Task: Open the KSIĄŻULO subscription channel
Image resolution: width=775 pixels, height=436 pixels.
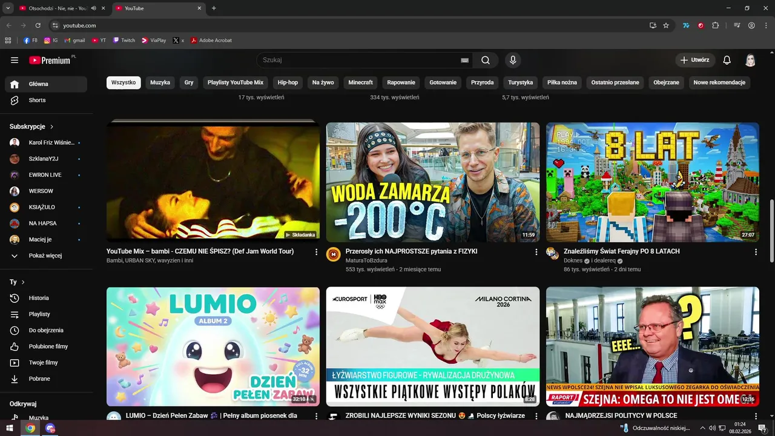Action: 46,207
